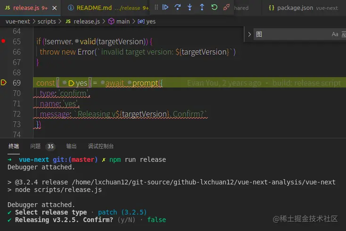The width and height of the screenshot is (346, 231).
Task: Click scripts folder in the breadcrumb
Action: (x=47, y=21)
